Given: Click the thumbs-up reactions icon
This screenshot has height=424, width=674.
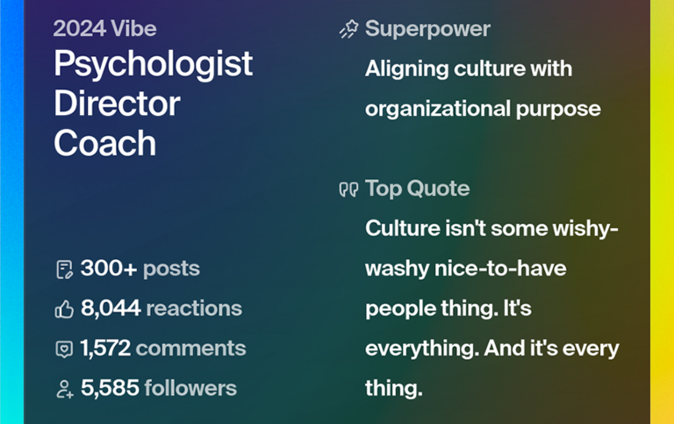Looking at the screenshot, I should coord(64,309).
